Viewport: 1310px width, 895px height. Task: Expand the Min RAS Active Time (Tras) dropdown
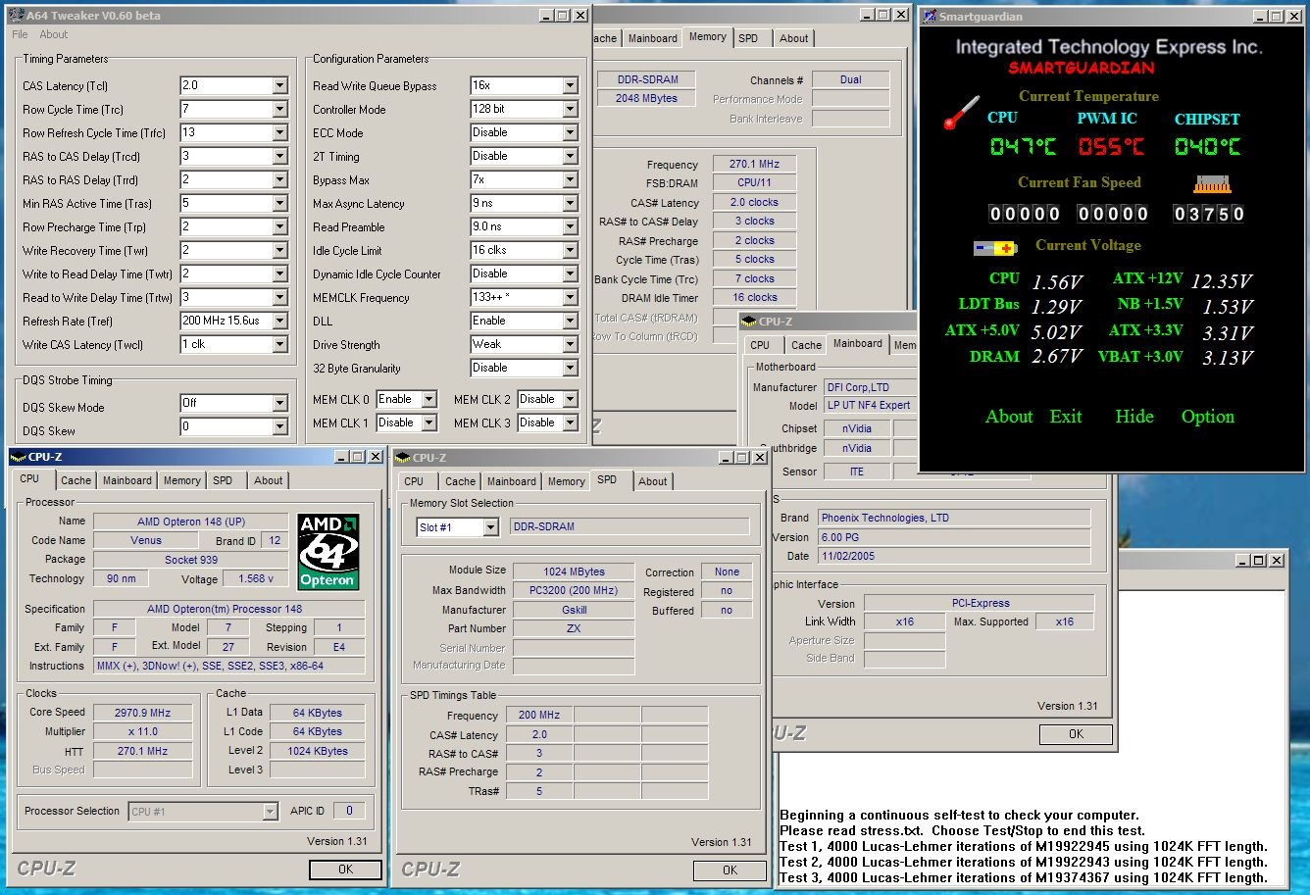click(x=279, y=204)
